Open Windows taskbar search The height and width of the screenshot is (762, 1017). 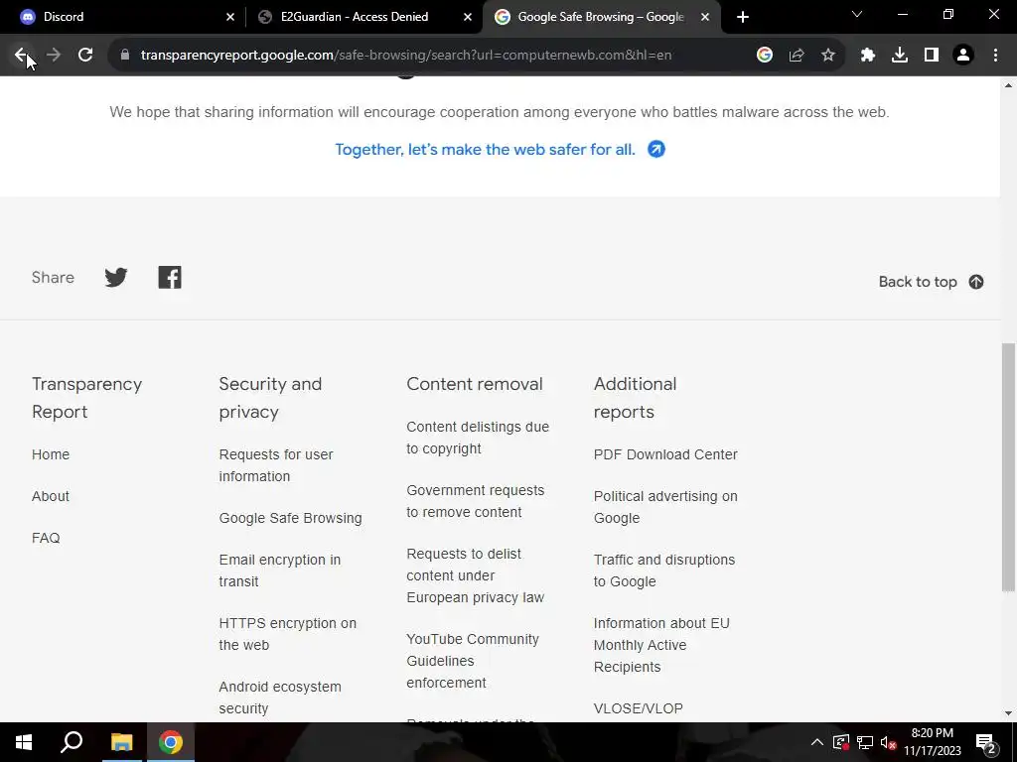click(x=72, y=742)
